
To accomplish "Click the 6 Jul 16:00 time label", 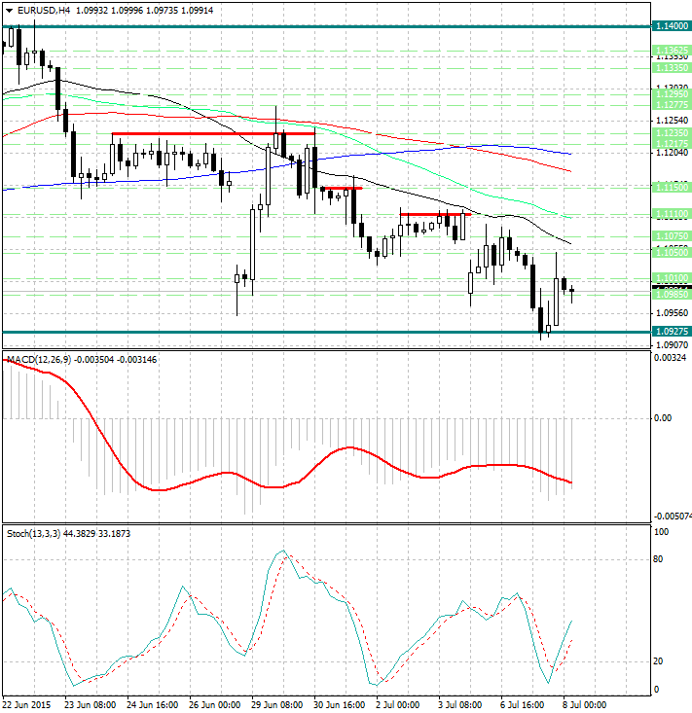I will pyautogui.click(x=523, y=705).
